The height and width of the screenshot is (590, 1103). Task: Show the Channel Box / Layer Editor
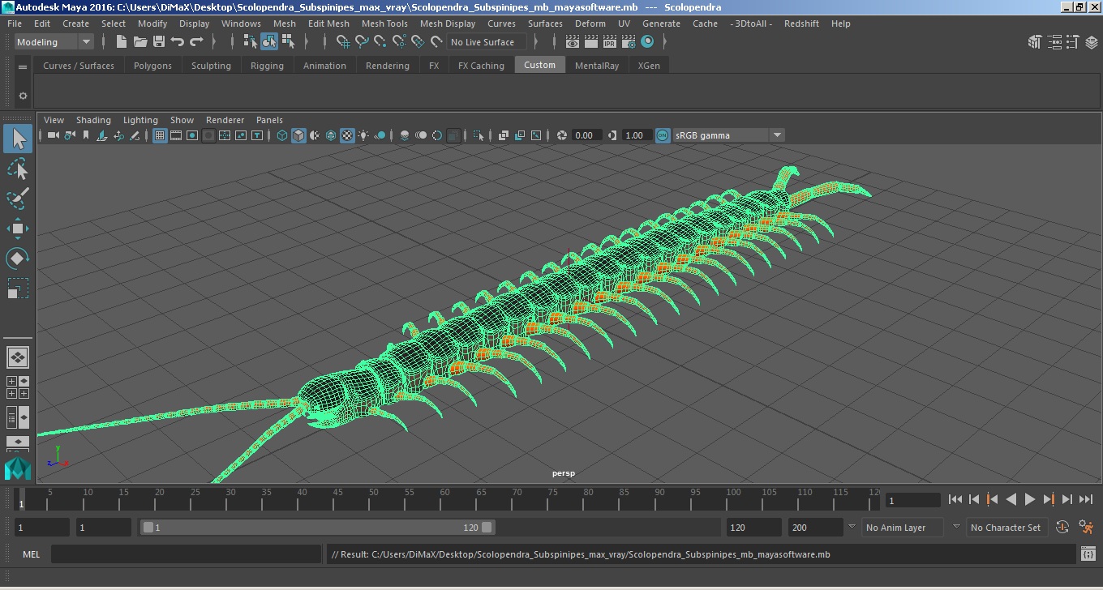tap(1091, 42)
